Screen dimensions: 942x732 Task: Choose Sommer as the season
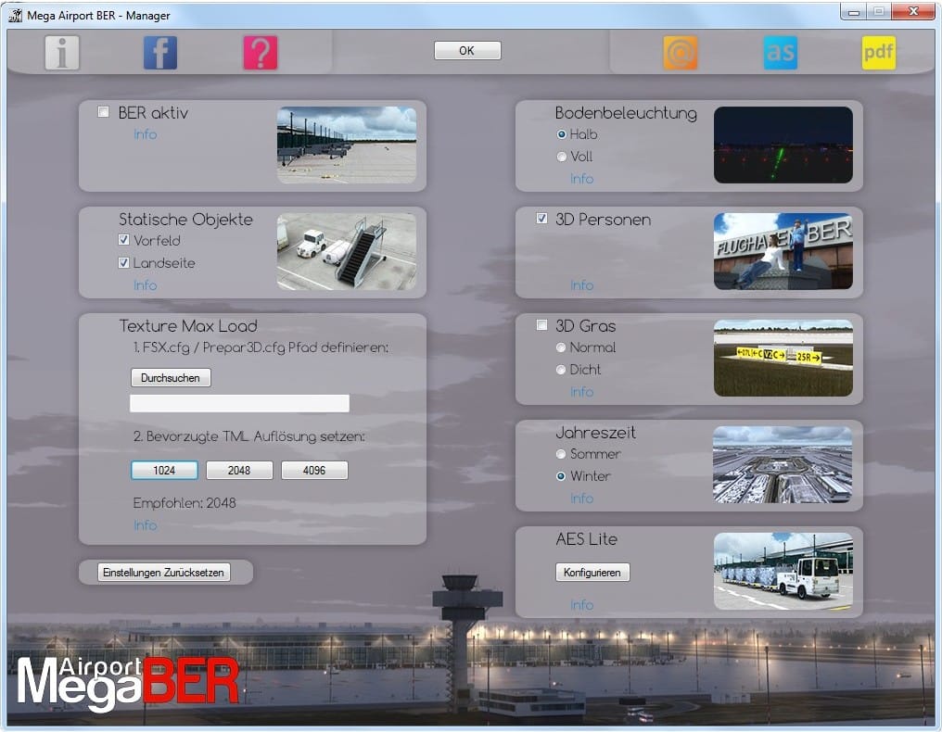[x=562, y=454]
